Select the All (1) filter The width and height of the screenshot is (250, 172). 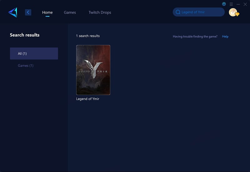(x=34, y=53)
